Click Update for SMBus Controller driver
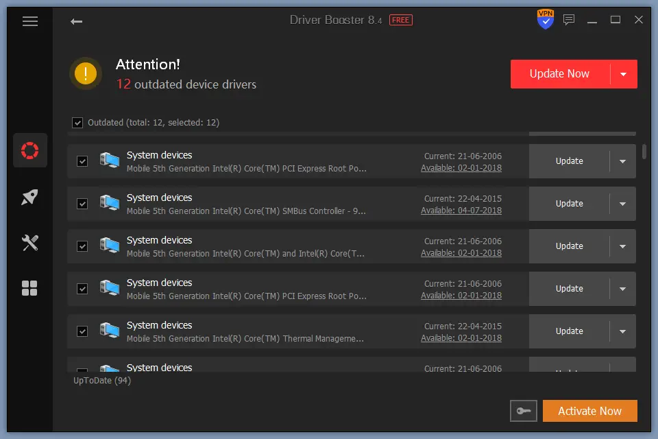This screenshot has height=439, width=658. tap(569, 204)
